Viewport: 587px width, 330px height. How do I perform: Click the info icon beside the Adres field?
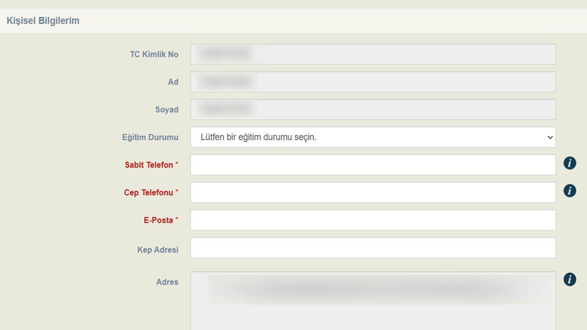(x=570, y=279)
